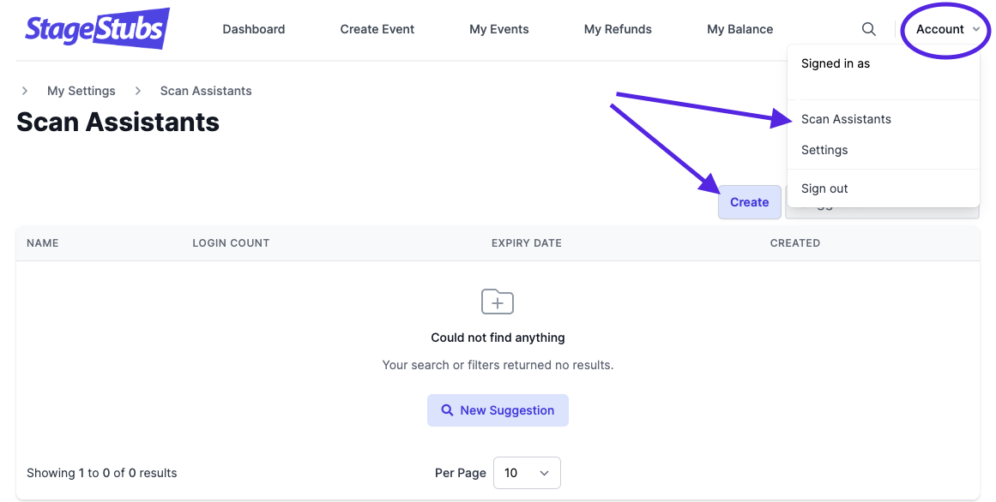Choose Settings in account menu
This screenshot has width=996, height=502.
824,150
